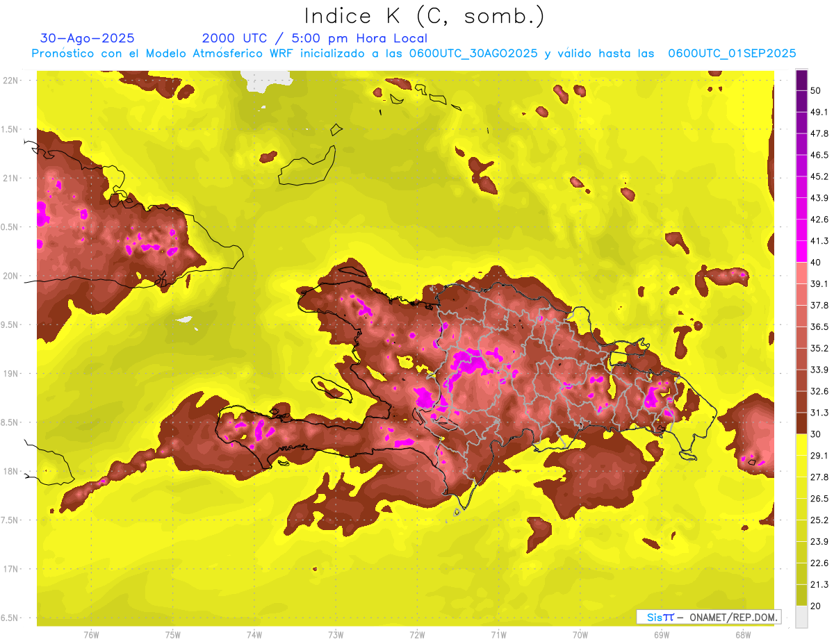This screenshot has height=644, width=834.
Task: Select the gray swatch below the 20 label
Action: [801, 616]
